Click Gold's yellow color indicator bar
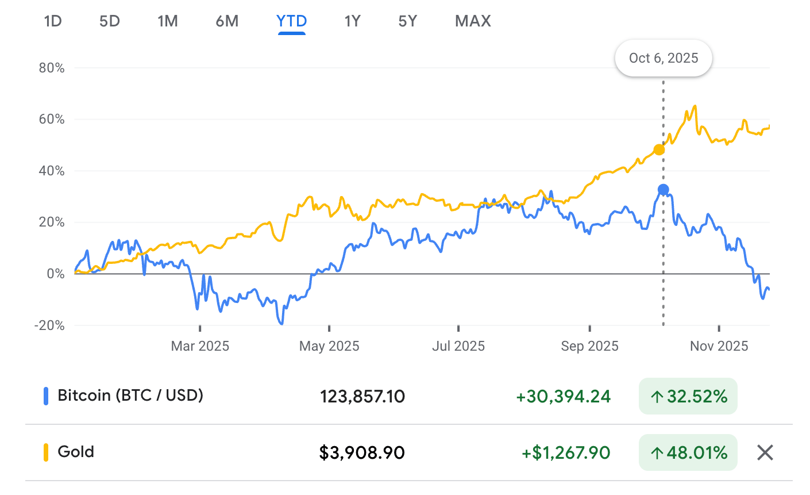Screen dimensions: 810x495 coord(46,452)
